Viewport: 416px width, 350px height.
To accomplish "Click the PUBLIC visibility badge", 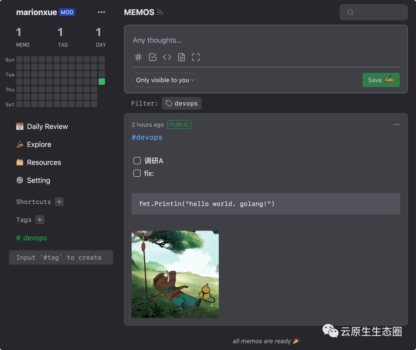I will coord(179,125).
